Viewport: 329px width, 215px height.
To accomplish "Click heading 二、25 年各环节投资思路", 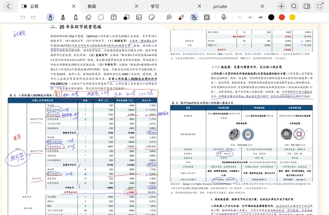I will [76, 27].
